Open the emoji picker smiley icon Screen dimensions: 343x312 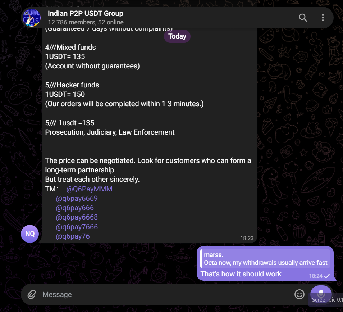[x=299, y=294]
